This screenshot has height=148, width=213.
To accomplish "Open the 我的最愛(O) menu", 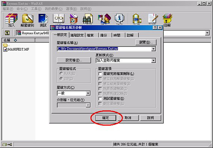I will tap(53, 9).
